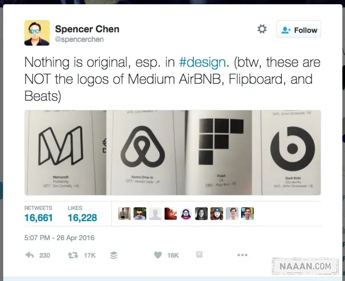Click the Spencer Chen name link

(87, 29)
